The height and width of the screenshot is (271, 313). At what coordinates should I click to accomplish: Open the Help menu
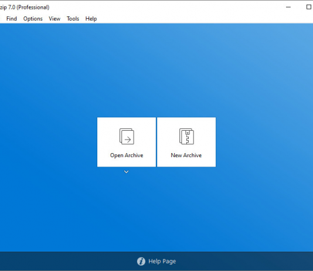click(x=91, y=19)
